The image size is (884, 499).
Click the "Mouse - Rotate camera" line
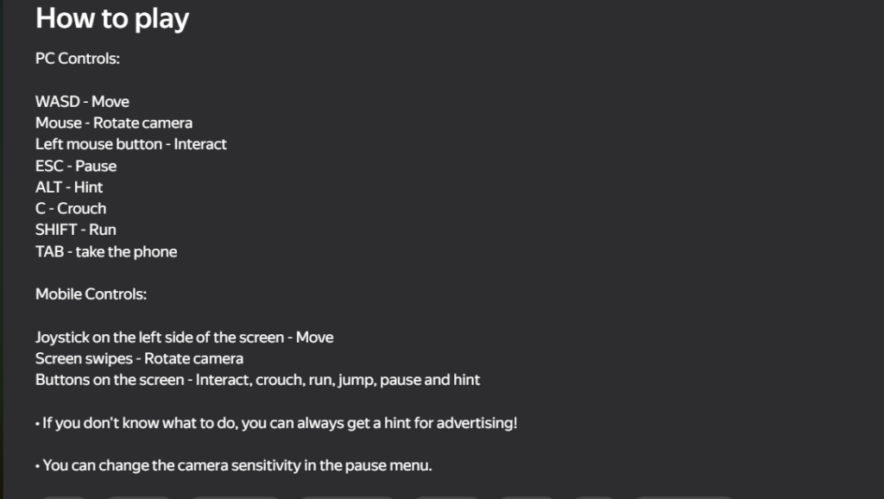(x=114, y=123)
